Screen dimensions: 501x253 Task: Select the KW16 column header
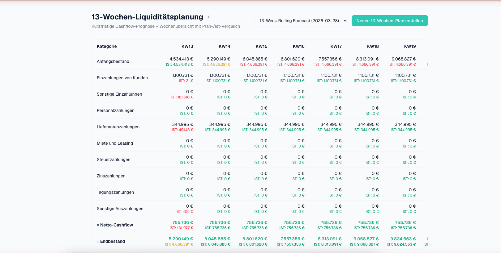point(298,46)
